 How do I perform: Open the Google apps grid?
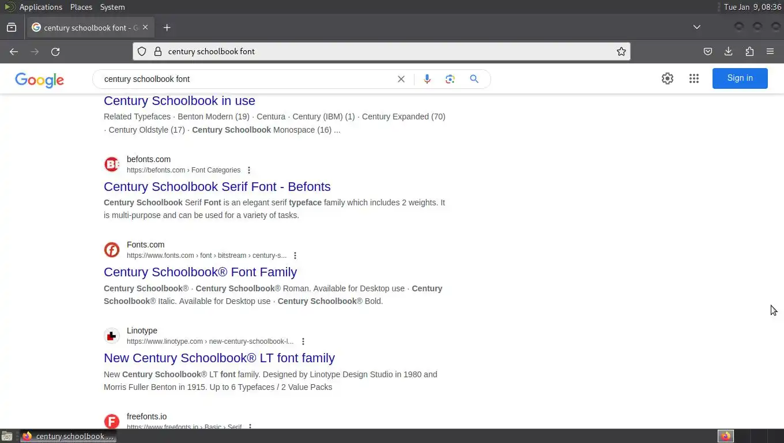[x=693, y=78]
